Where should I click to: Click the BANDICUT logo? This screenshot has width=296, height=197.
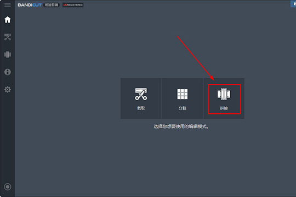[x=30, y=5]
